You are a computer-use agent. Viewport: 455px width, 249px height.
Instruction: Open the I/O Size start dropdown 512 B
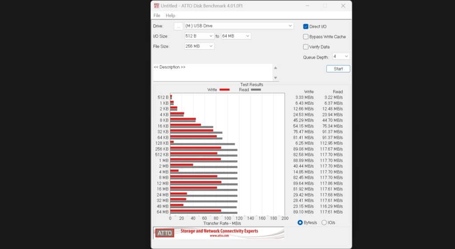pyautogui.click(x=200, y=36)
